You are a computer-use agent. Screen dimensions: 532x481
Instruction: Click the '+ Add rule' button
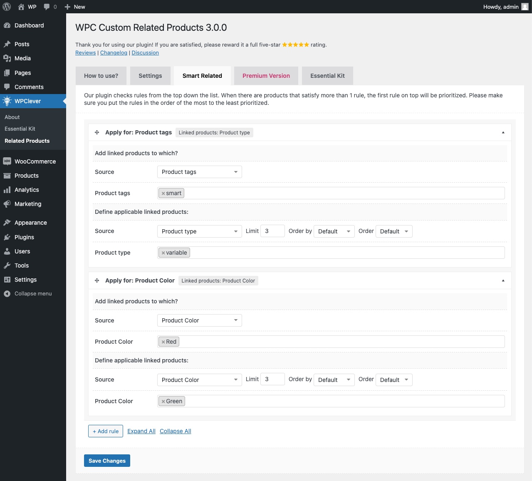(106, 431)
